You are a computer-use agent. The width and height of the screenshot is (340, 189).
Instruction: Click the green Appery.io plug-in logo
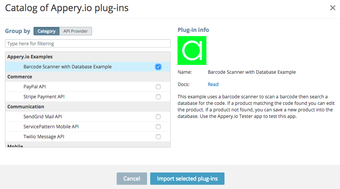click(x=192, y=50)
